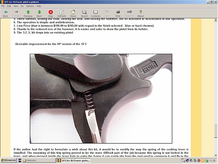Screen dimensions: 218x164
Task: Stop loading with the red Stop icon
Action: pos(51,13)
